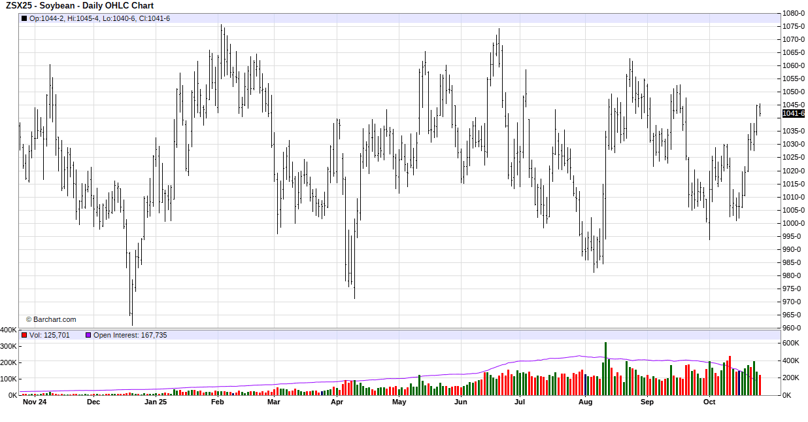Select the Oct date axis label

(x=709, y=402)
